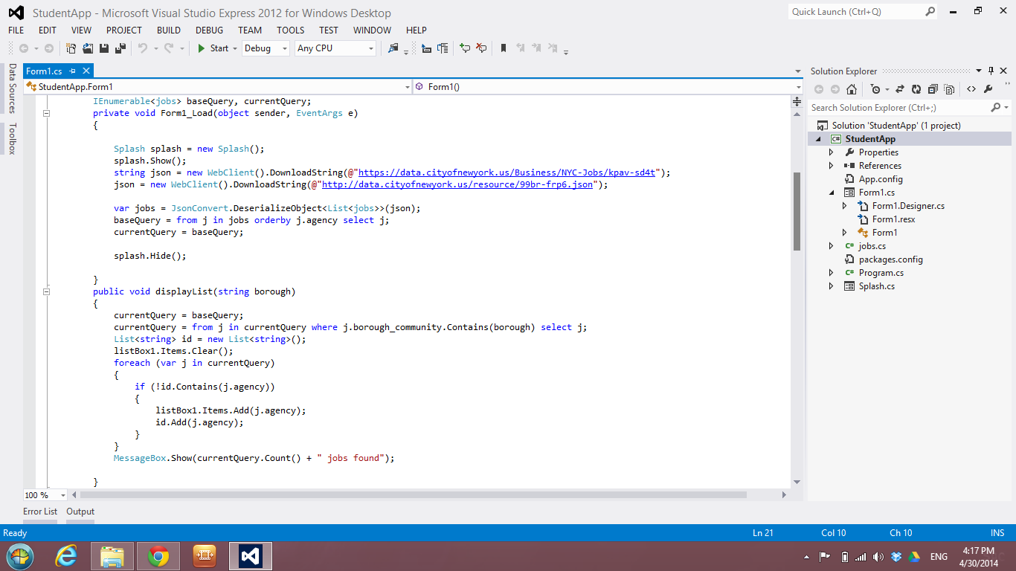Toggle auto hide pin on Solution Explorer
Image resolution: width=1016 pixels, height=571 pixels.
click(991, 71)
